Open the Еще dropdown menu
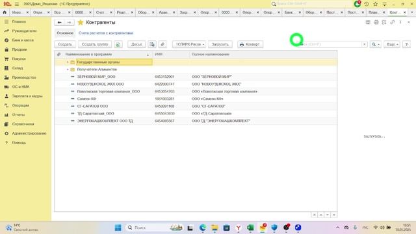416x234 pixels. click(x=392, y=44)
